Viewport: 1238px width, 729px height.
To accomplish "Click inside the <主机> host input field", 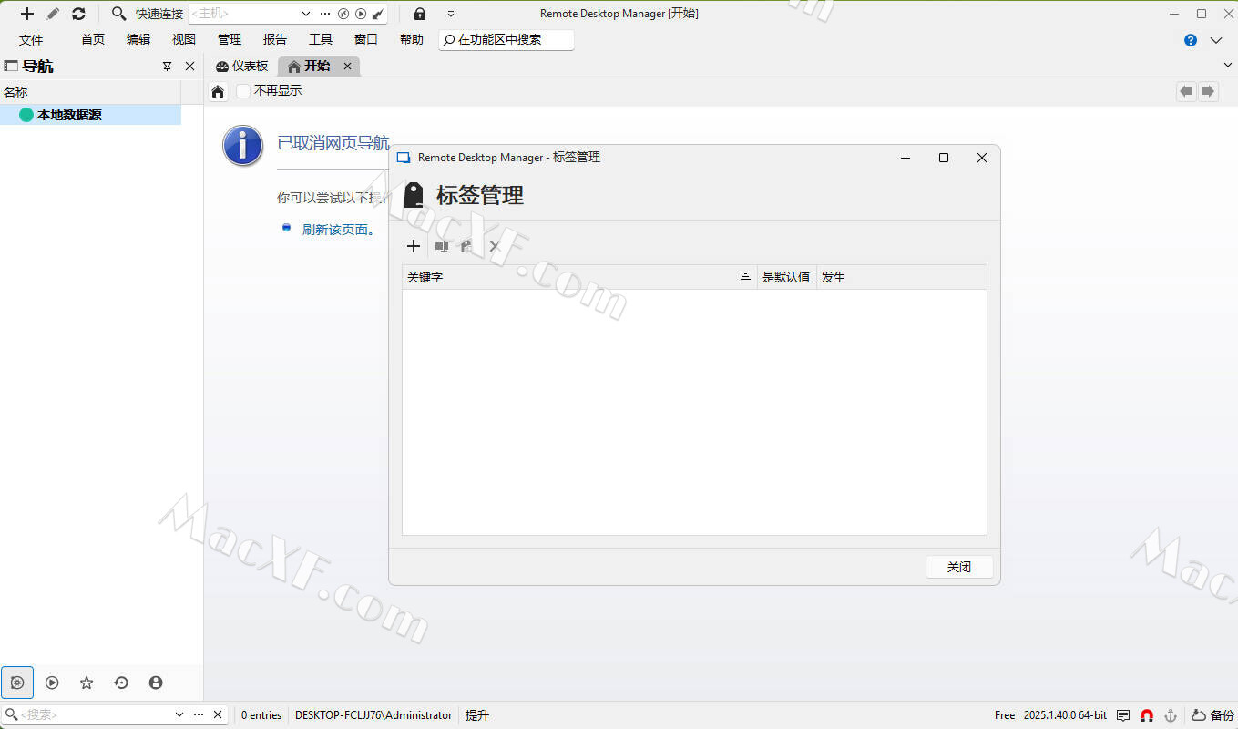I will 244,14.
